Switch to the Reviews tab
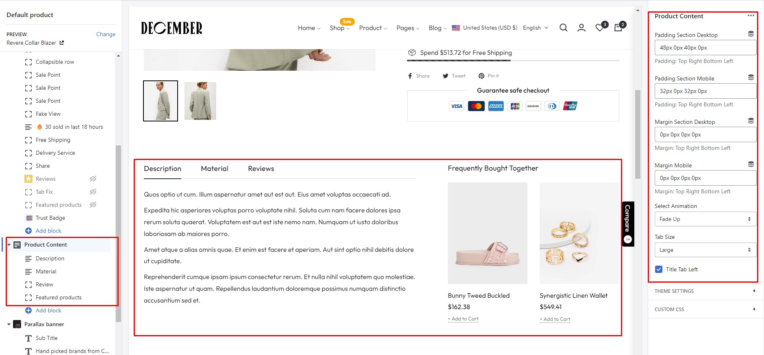This screenshot has width=764, height=355. click(x=261, y=169)
